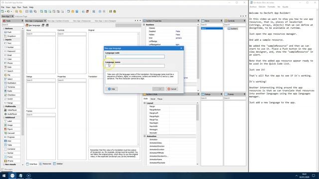319x179 pixels.
Task: Select the Dropdown tool in palette
Action: 11,36
